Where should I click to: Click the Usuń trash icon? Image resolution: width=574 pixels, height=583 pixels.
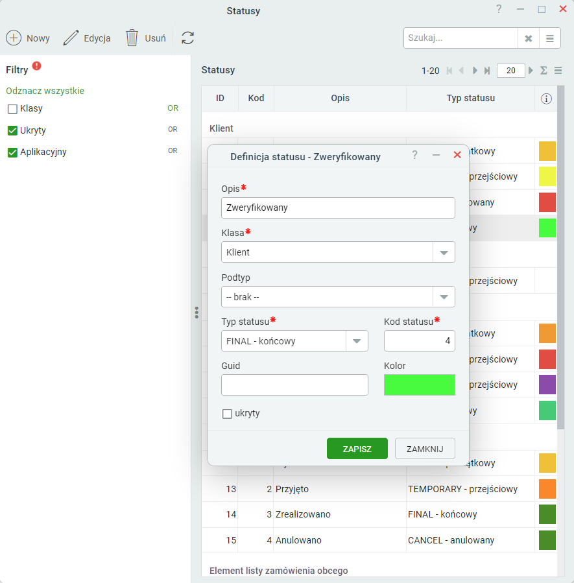pyautogui.click(x=132, y=38)
